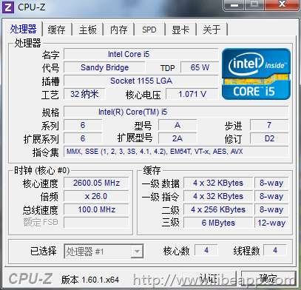The image size is (301, 290).
Task: Click the 32 纳米 process value
Action: coord(84,94)
